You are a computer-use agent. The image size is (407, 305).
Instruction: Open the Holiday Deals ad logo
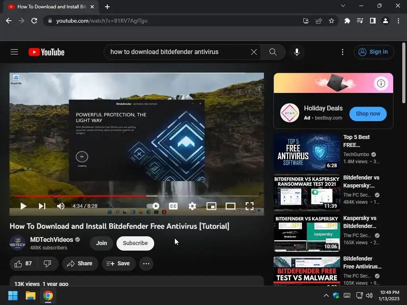[x=290, y=113]
